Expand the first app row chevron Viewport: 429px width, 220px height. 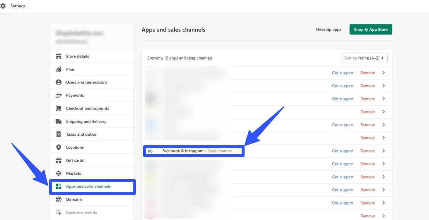coord(384,73)
